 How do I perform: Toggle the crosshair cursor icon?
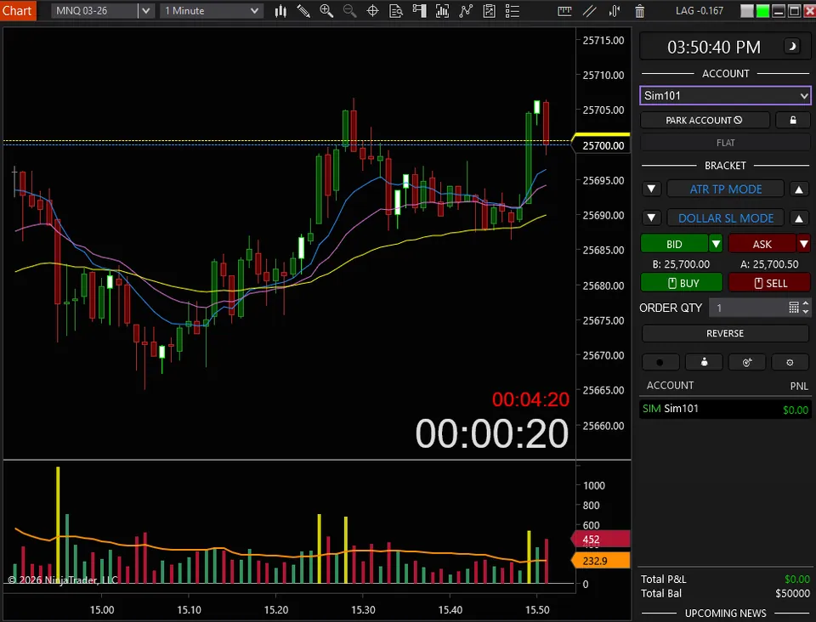(372, 11)
